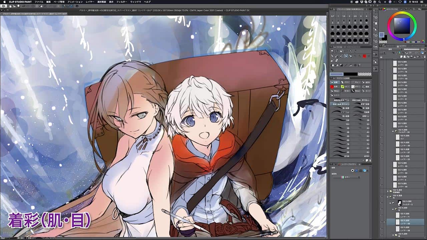Hide the レイヤー 66 layer
This screenshot has height=240, width=427.
381,229
